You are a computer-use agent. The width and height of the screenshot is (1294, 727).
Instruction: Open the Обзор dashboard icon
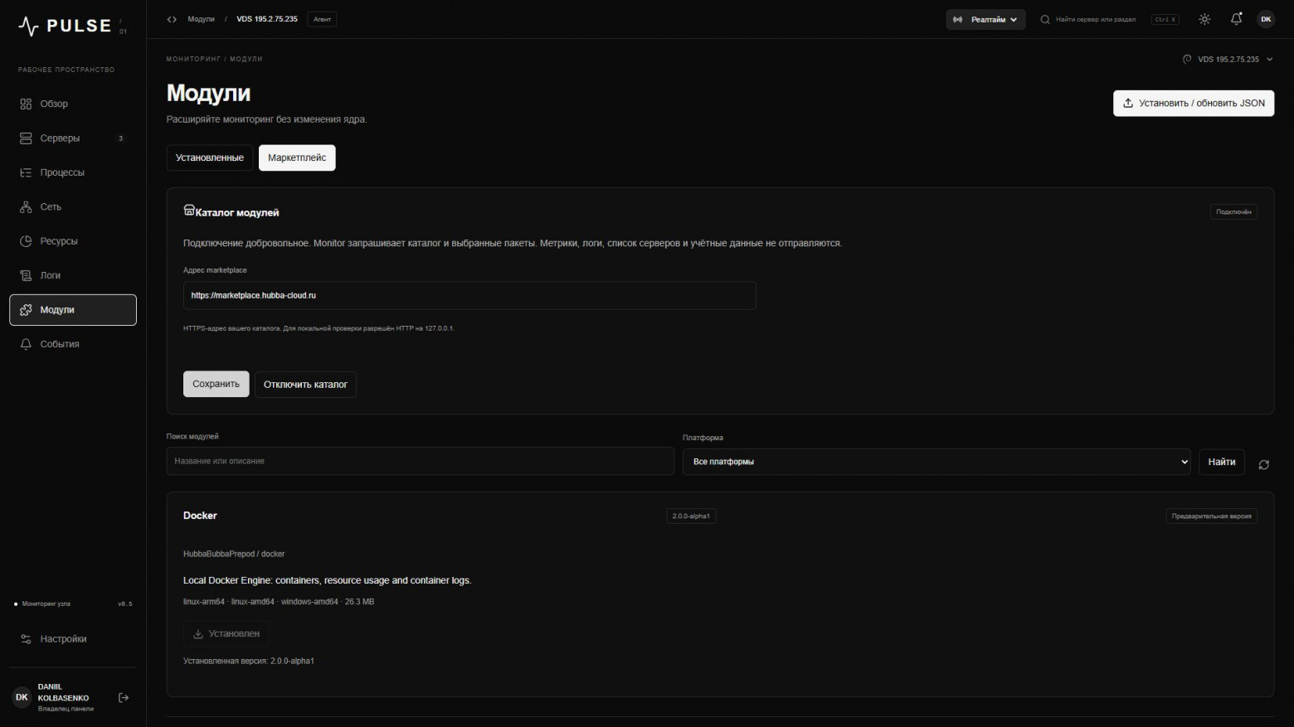click(26, 104)
